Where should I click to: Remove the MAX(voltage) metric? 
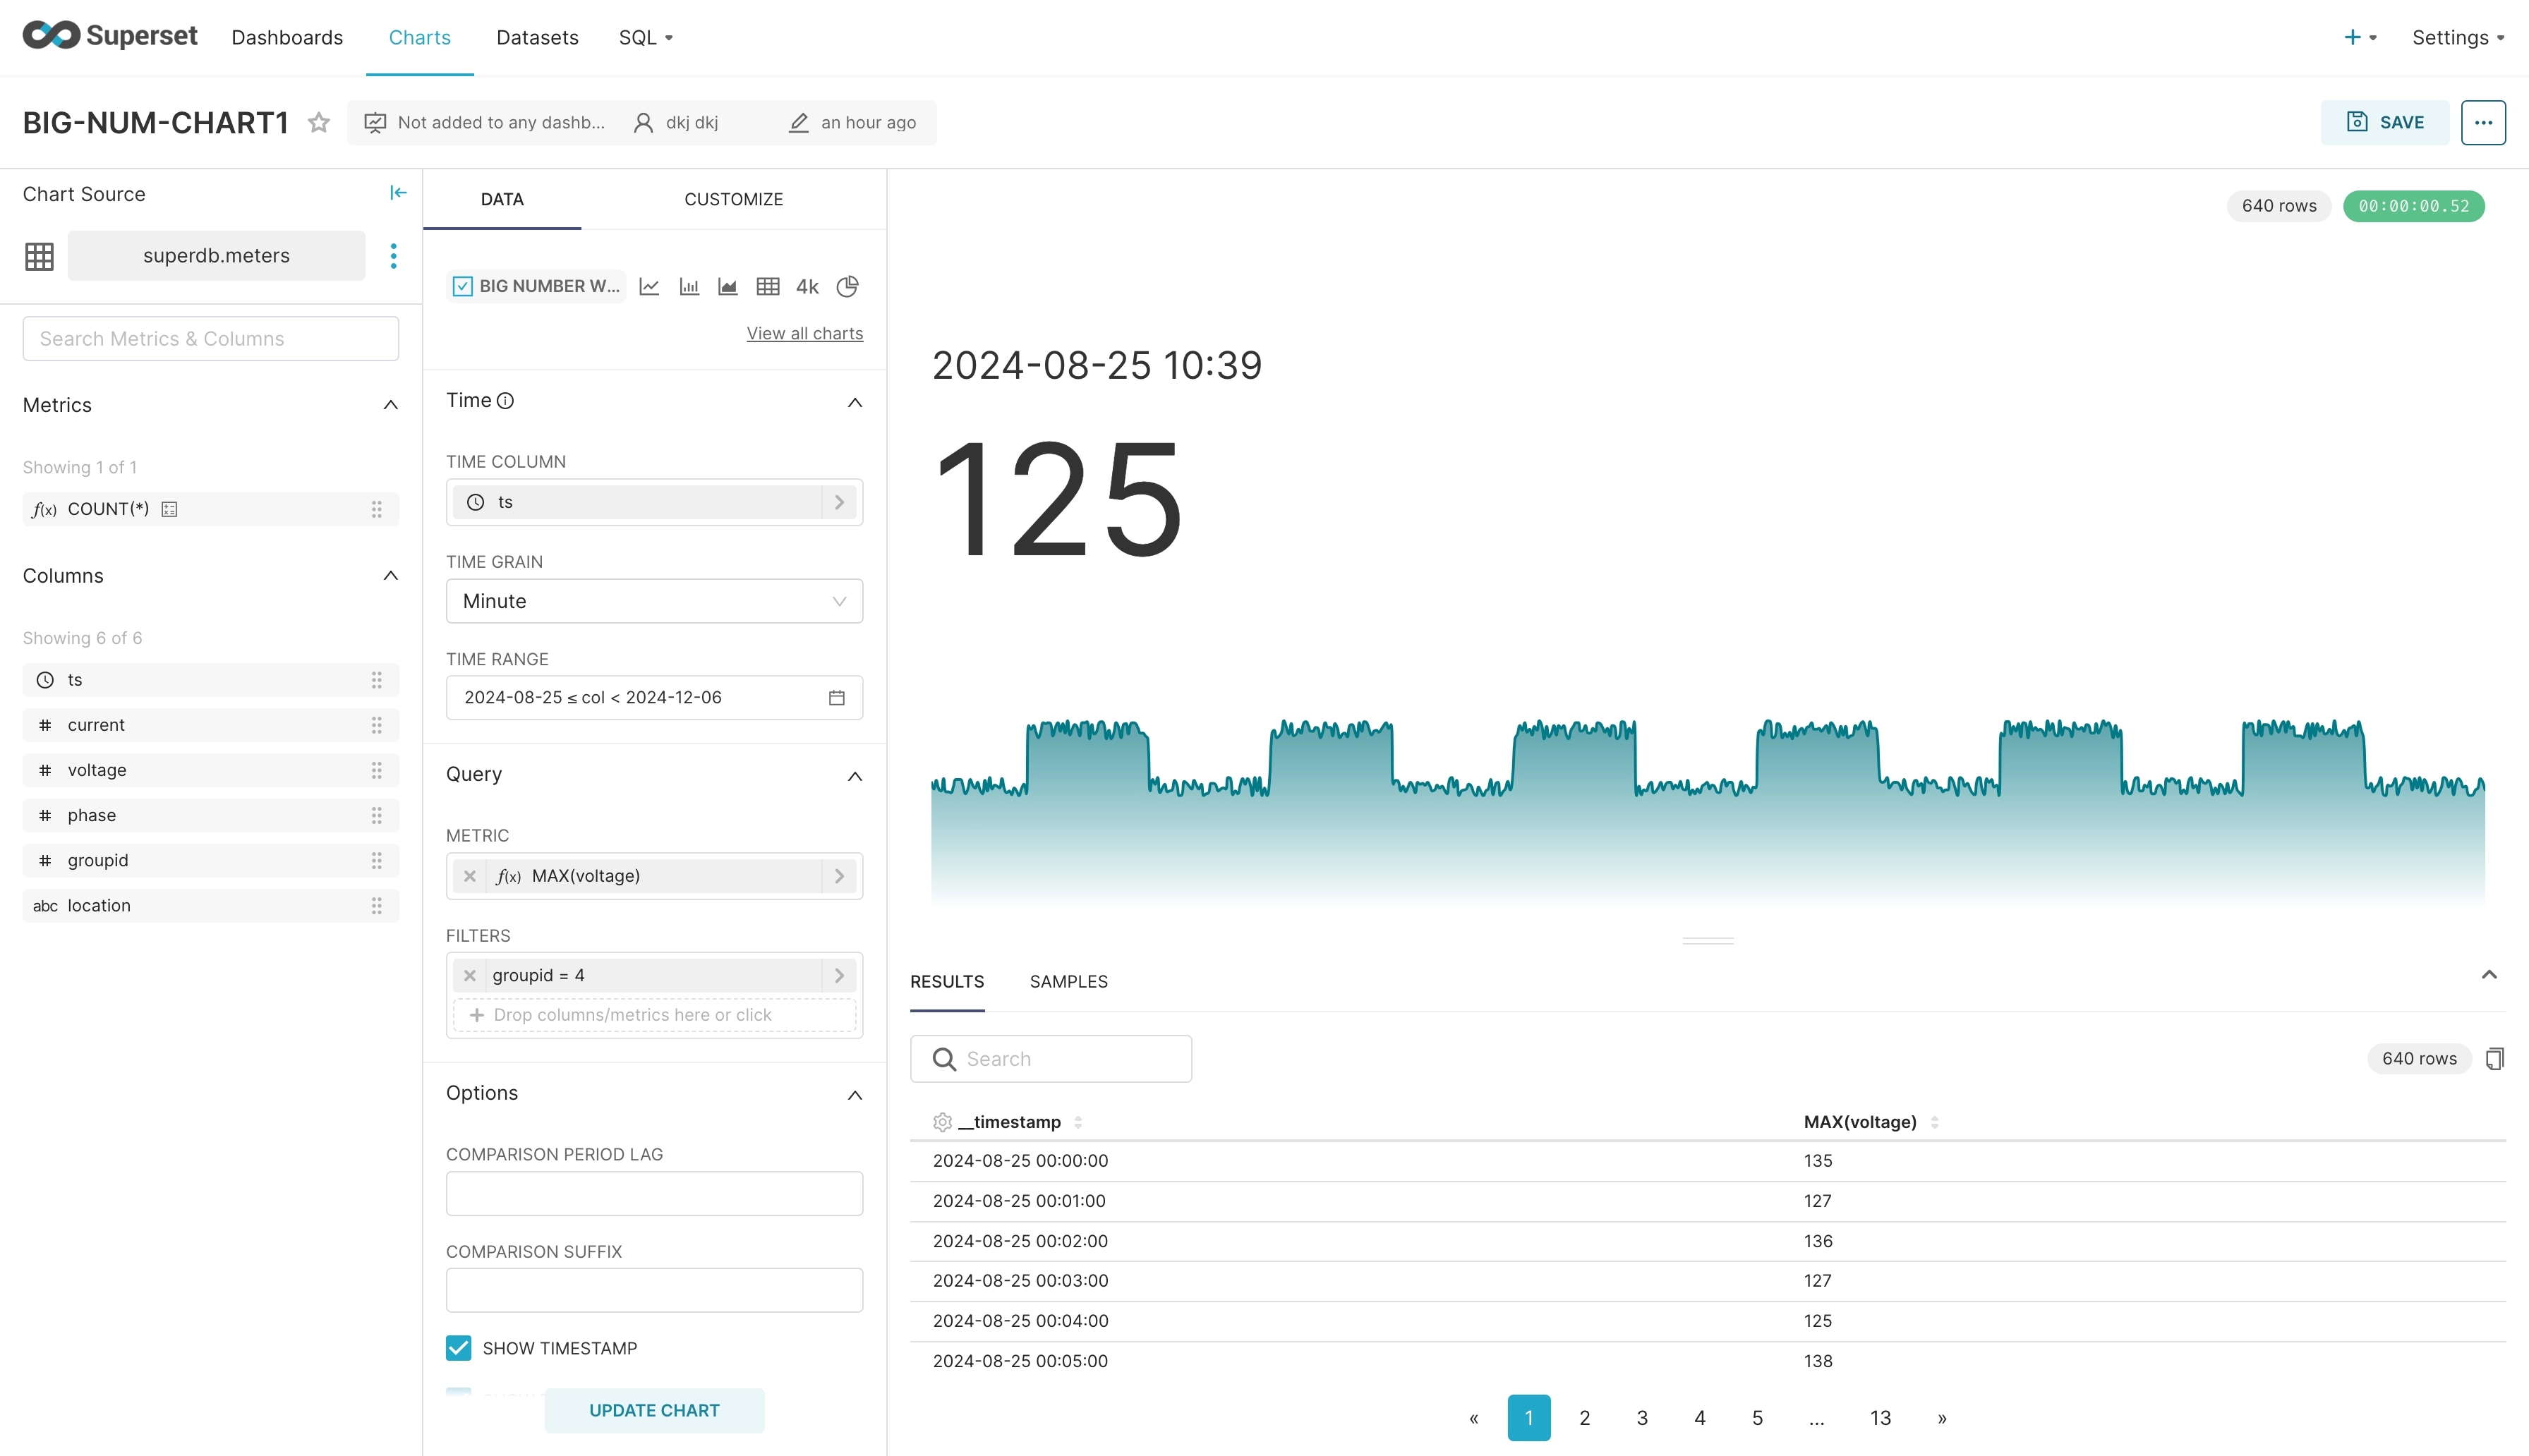coord(470,876)
